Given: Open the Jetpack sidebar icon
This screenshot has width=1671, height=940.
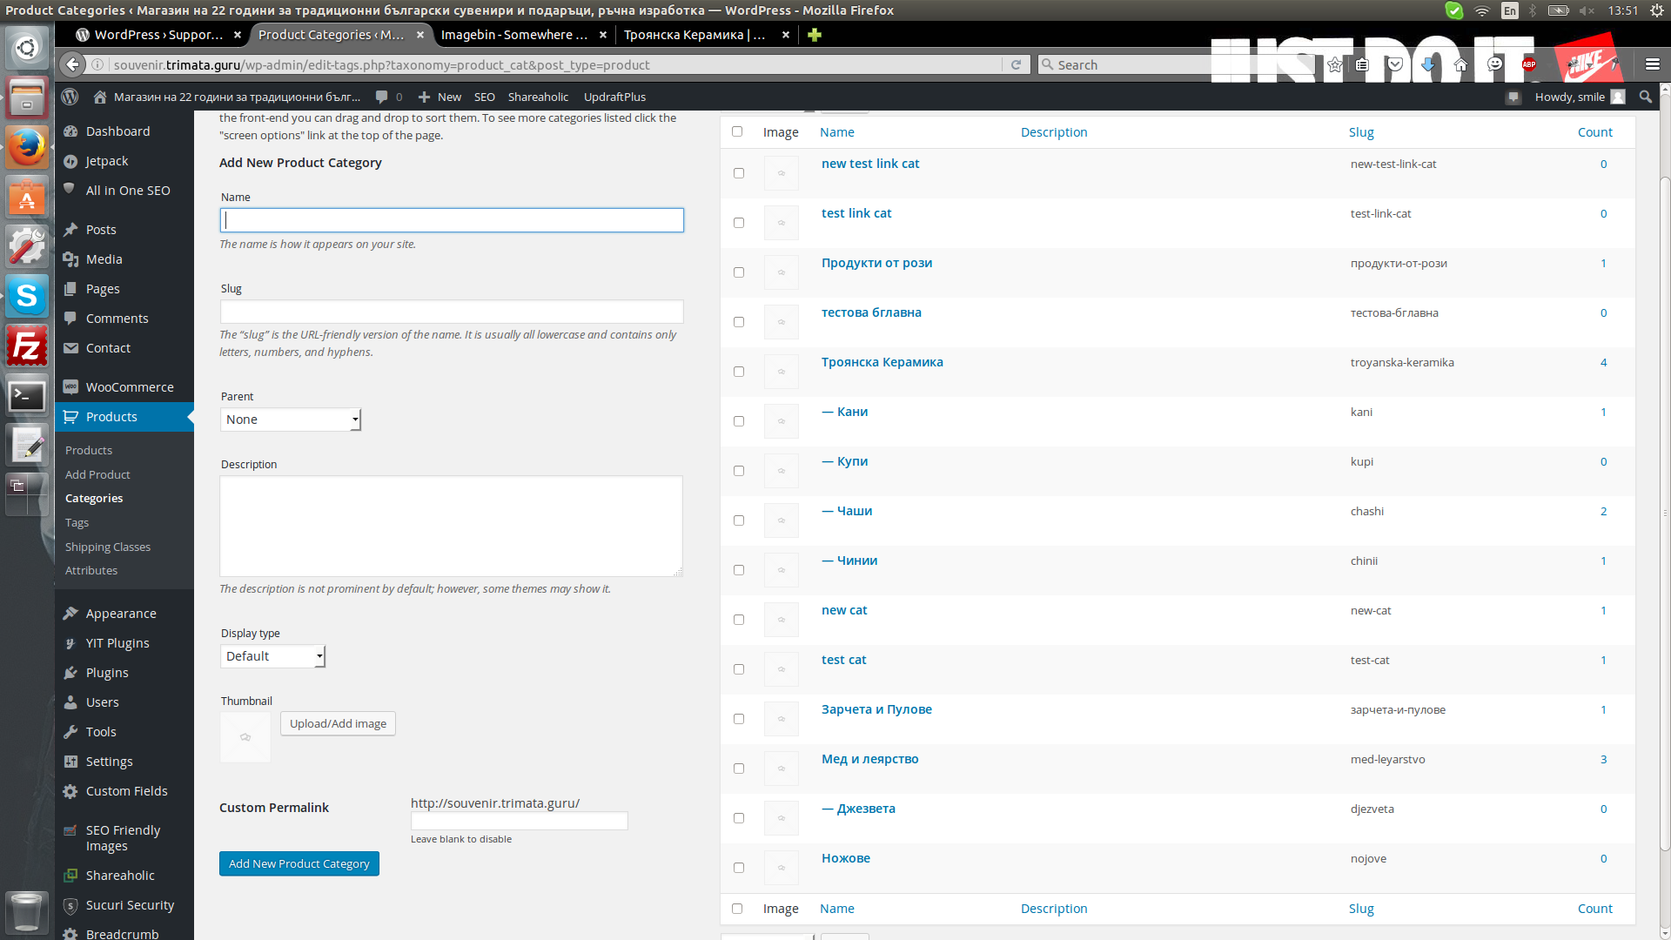Looking at the screenshot, I should (70, 161).
